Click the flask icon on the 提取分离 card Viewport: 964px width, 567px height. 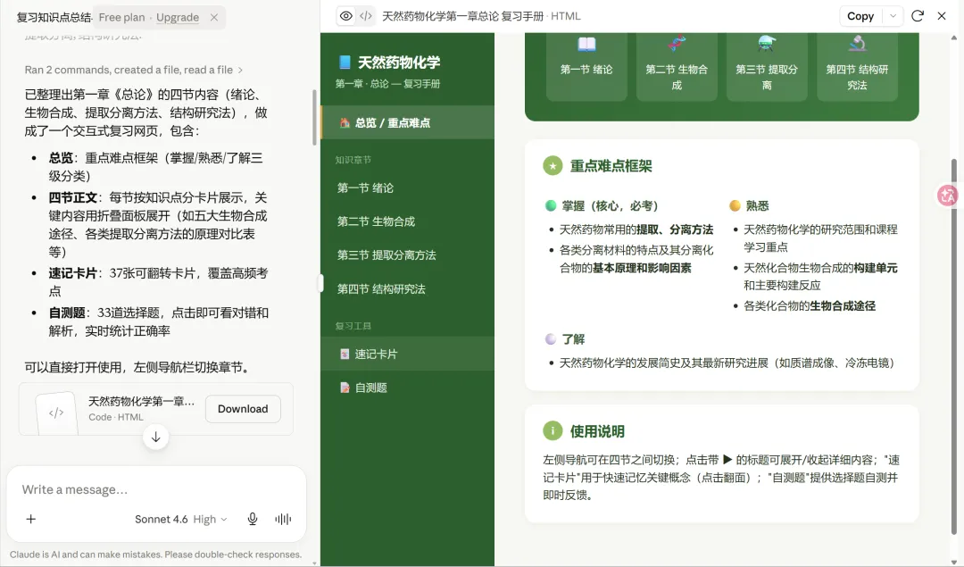click(x=767, y=45)
